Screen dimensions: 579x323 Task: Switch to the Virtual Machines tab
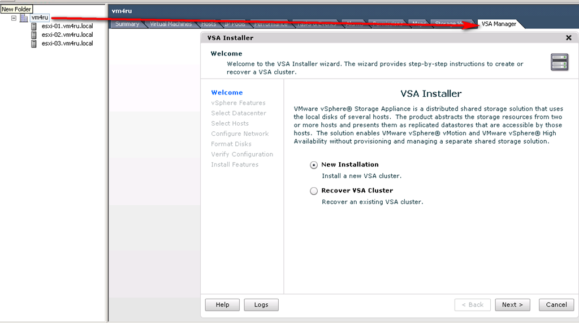pos(171,24)
